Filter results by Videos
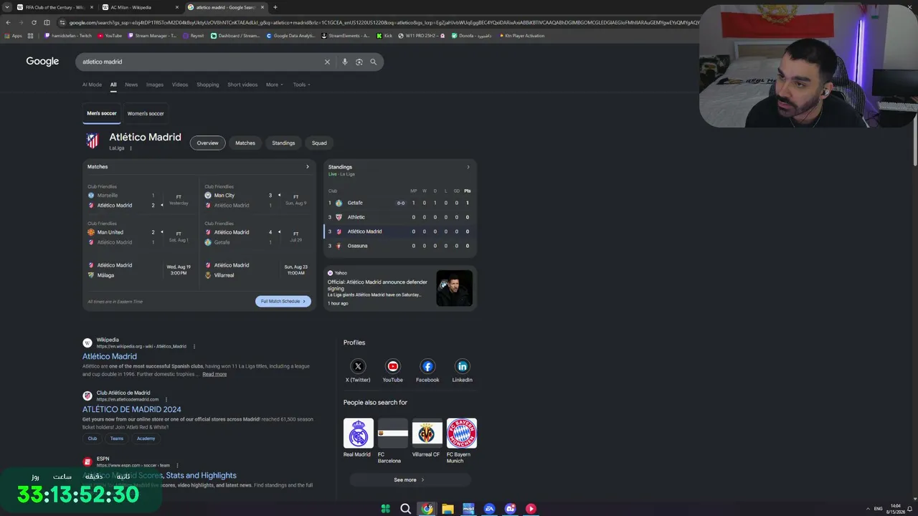918x516 pixels. [180, 85]
